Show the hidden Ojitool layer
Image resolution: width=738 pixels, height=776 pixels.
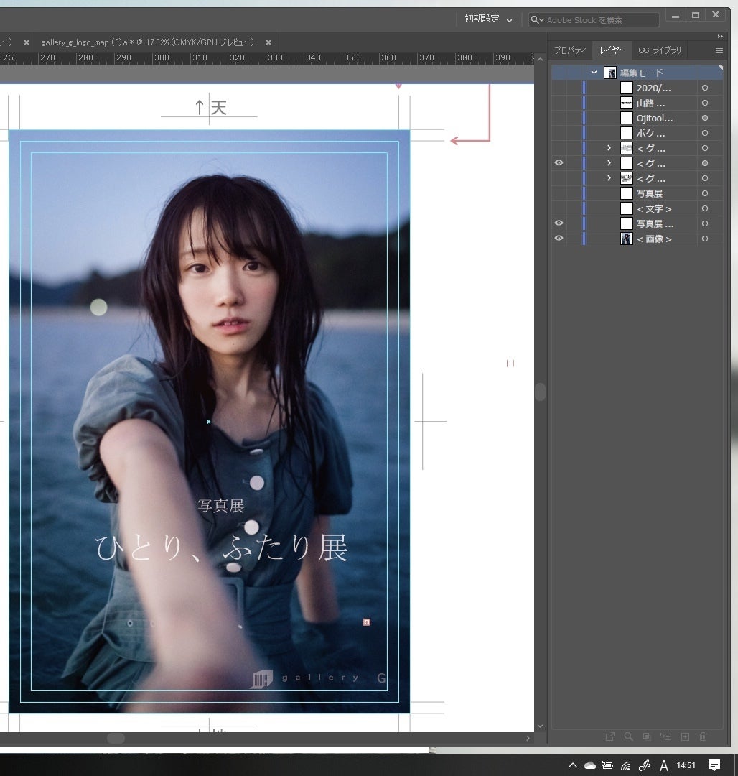pos(559,118)
